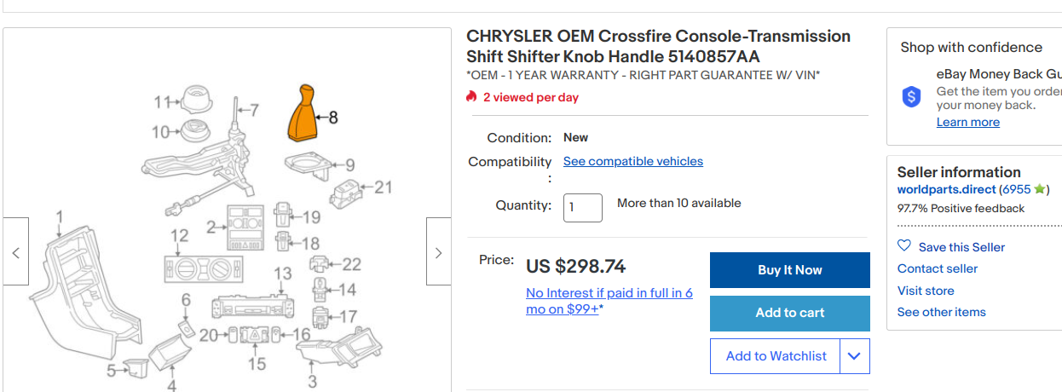Image resolution: width=1062 pixels, height=392 pixels.
Task: Click the Contact seller link
Action: [937, 268]
